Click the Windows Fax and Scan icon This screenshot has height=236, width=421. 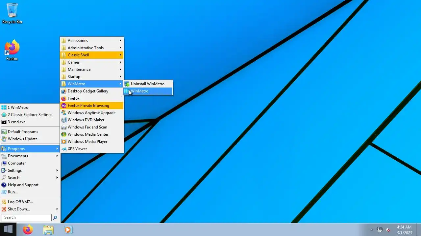tap(64, 127)
